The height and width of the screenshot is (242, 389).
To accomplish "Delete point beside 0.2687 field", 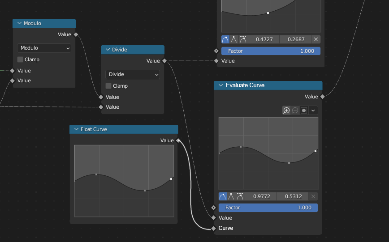I will click(x=316, y=39).
